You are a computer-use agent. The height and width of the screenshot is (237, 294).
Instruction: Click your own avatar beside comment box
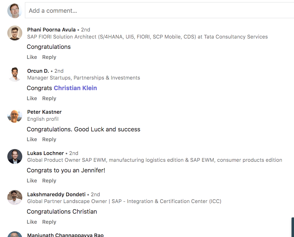(15, 11)
